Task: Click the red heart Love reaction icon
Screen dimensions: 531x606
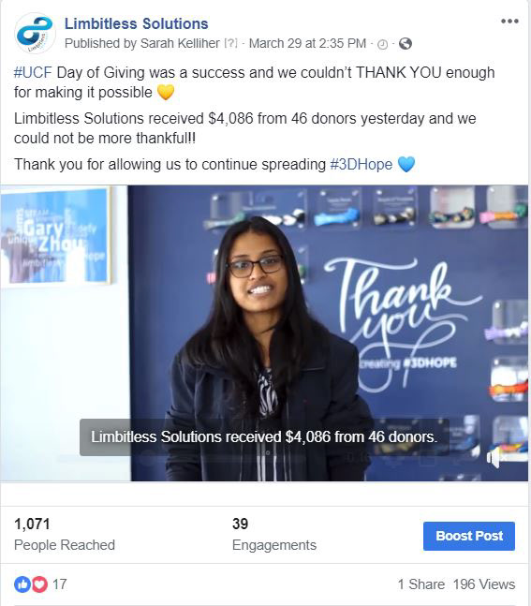Action: tap(39, 584)
